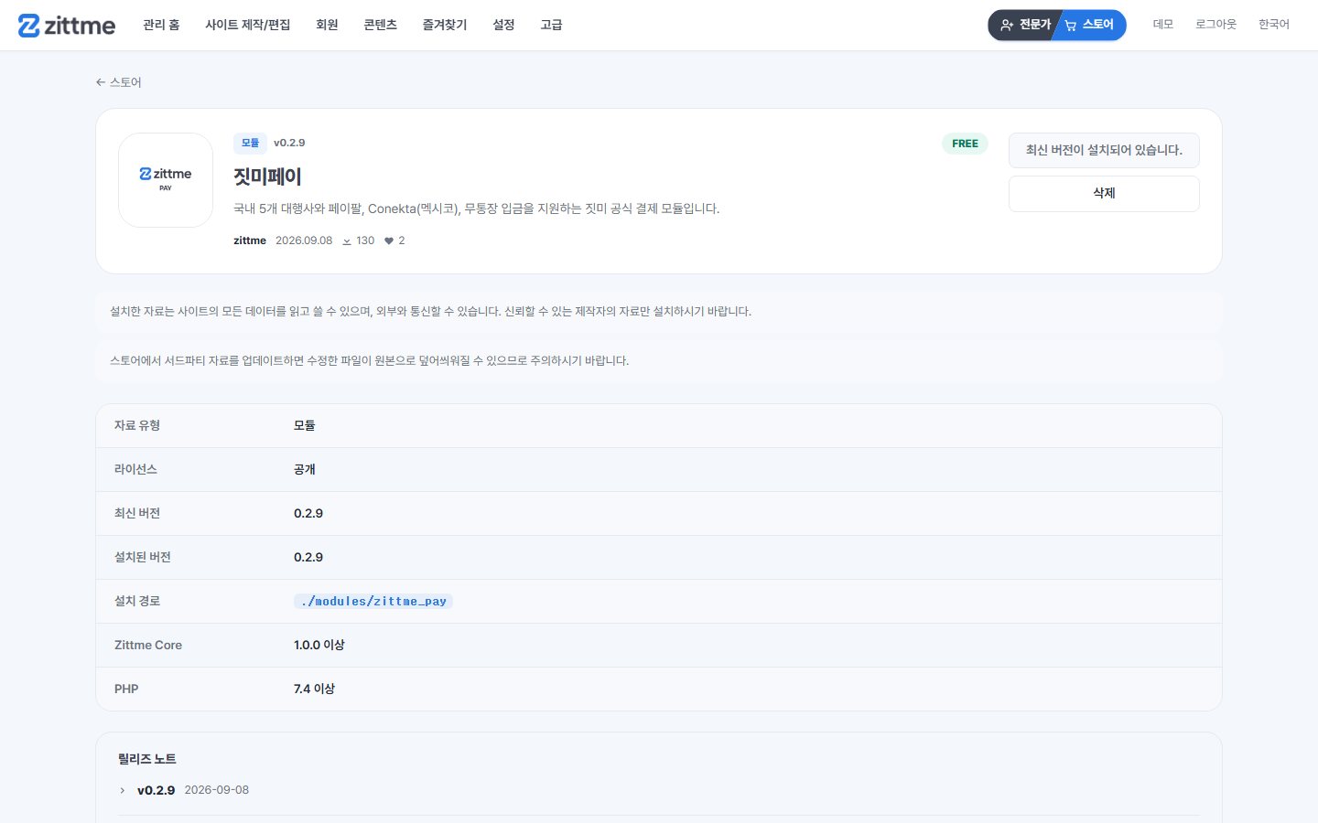Click the 삭제 button
Screen dimensions: 1318x823
point(1104,194)
